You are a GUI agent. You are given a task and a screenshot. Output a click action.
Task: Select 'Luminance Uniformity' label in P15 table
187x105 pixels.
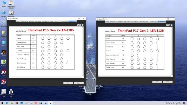pyautogui.click(x=23, y=55)
